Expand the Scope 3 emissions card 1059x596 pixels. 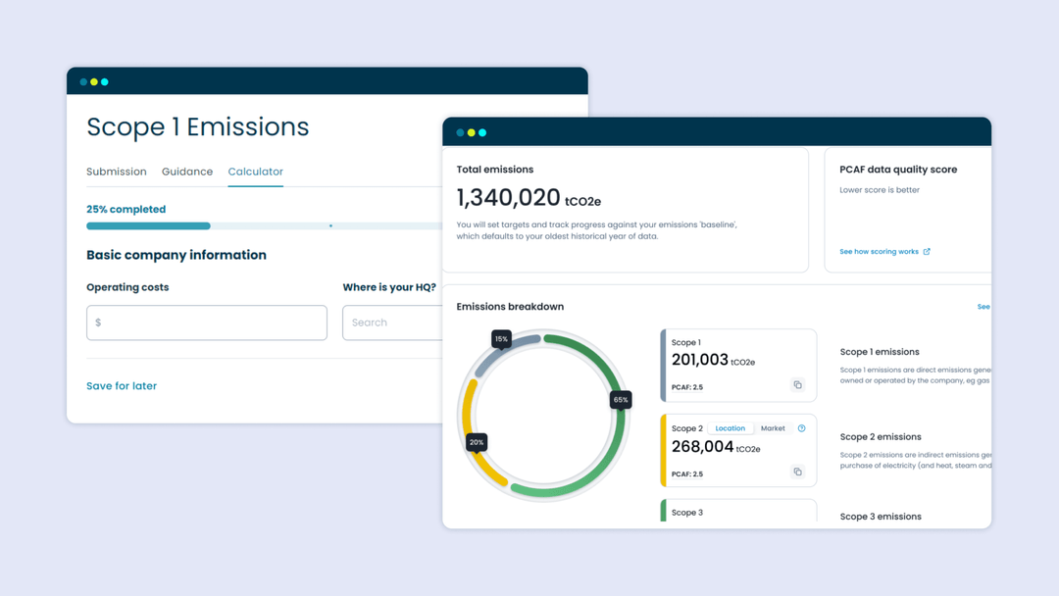737,514
